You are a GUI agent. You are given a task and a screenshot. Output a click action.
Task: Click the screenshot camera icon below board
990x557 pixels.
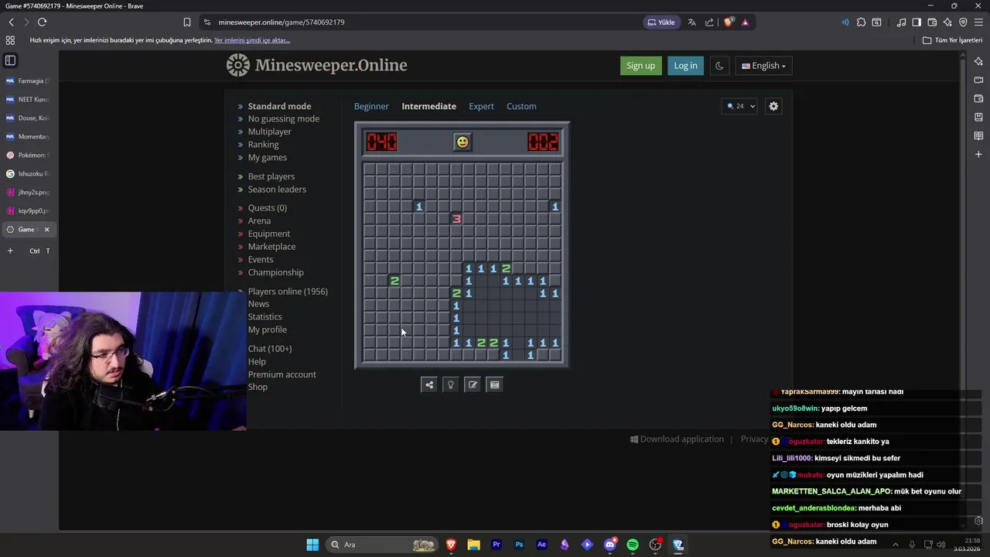(x=495, y=384)
